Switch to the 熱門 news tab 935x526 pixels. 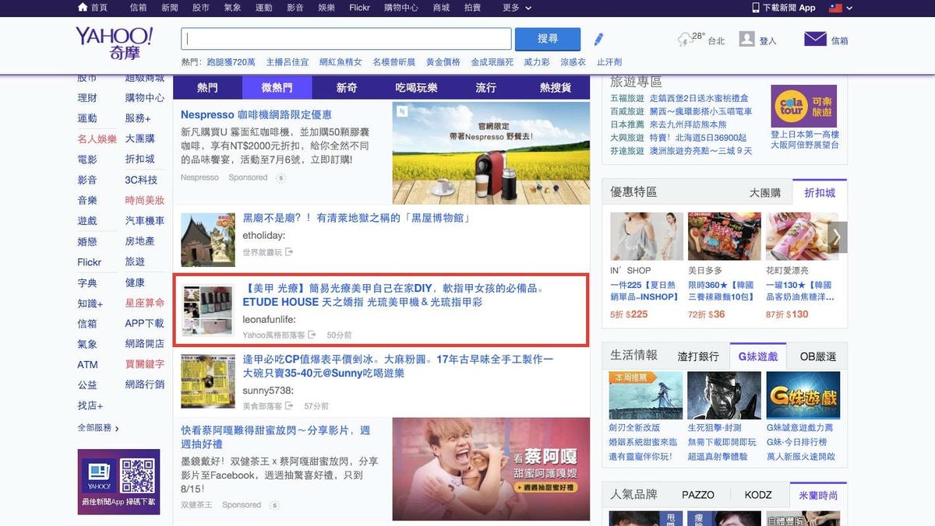tap(207, 88)
